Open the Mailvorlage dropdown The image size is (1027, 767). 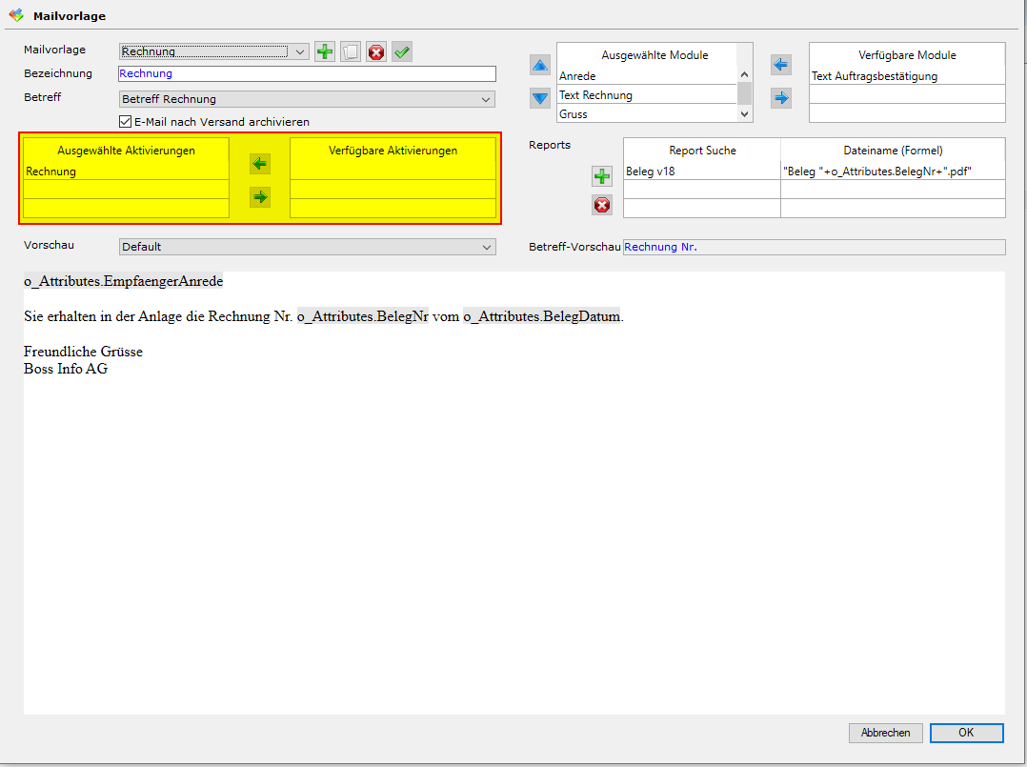(x=300, y=51)
